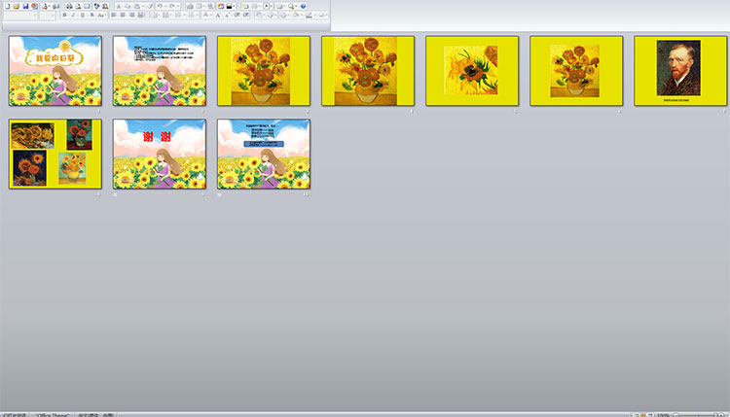Viewport: 730px width, 417px height.
Task: Click the PDF export icon
Action: [45, 7]
